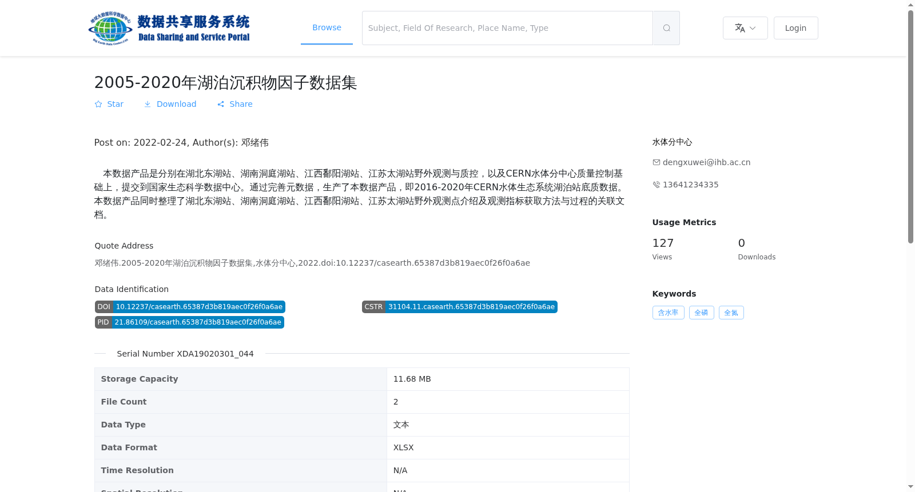Click the 水体分中心 organization name
Viewport: 915px width, 492px height.
click(x=672, y=142)
